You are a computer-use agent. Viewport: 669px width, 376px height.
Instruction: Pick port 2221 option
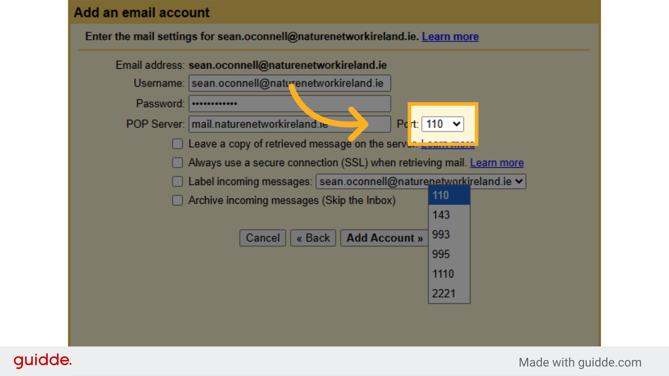coord(449,293)
